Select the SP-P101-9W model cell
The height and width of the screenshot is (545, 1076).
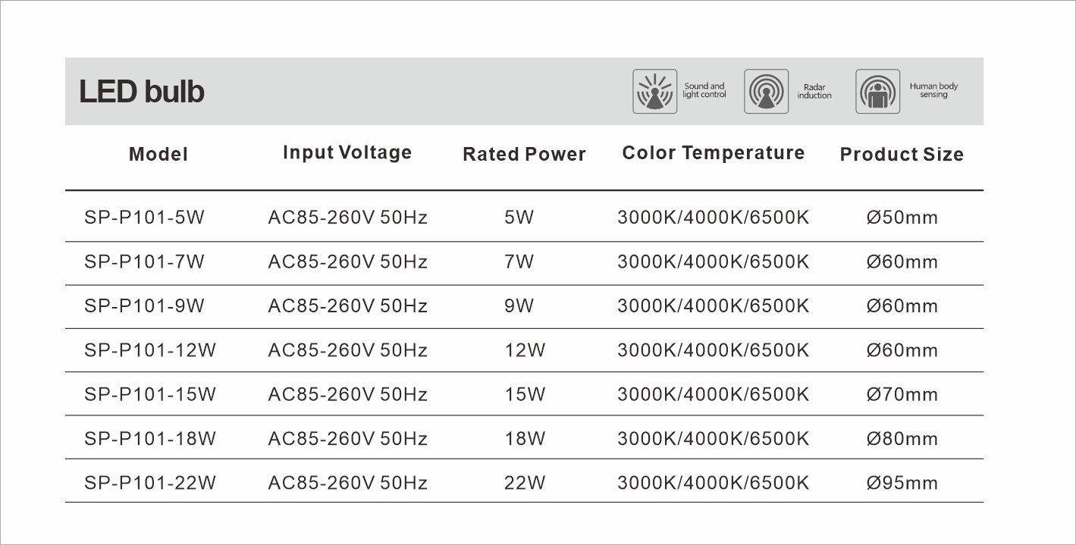(x=145, y=305)
